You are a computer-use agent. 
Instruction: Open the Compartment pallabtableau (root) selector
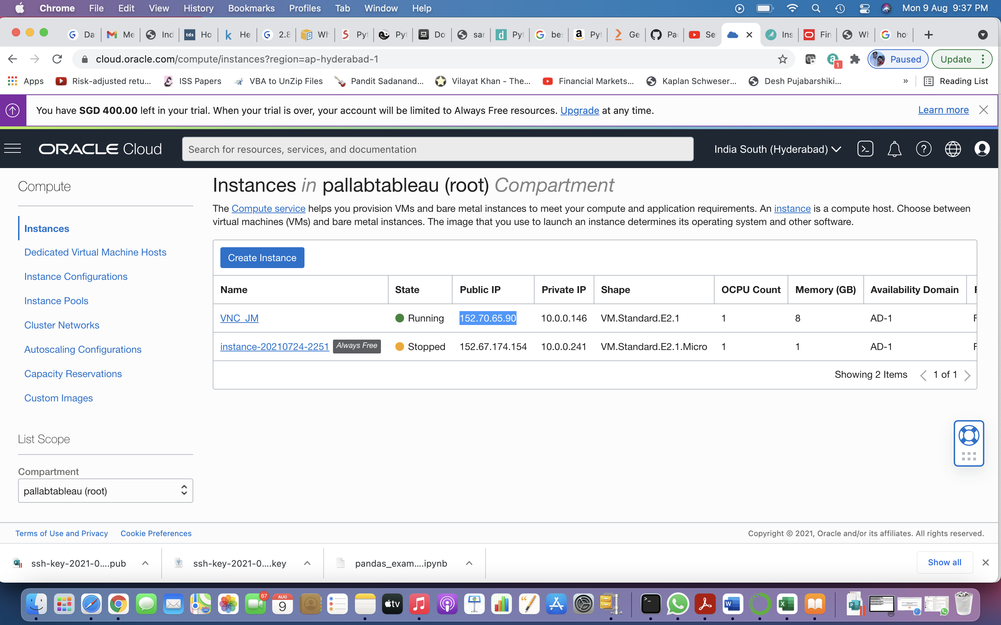coord(105,491)
